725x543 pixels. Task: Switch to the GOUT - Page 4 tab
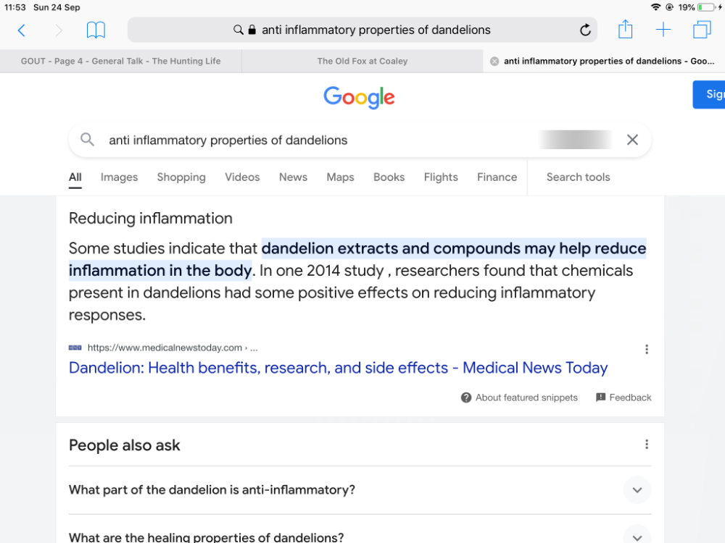[120, 61]
